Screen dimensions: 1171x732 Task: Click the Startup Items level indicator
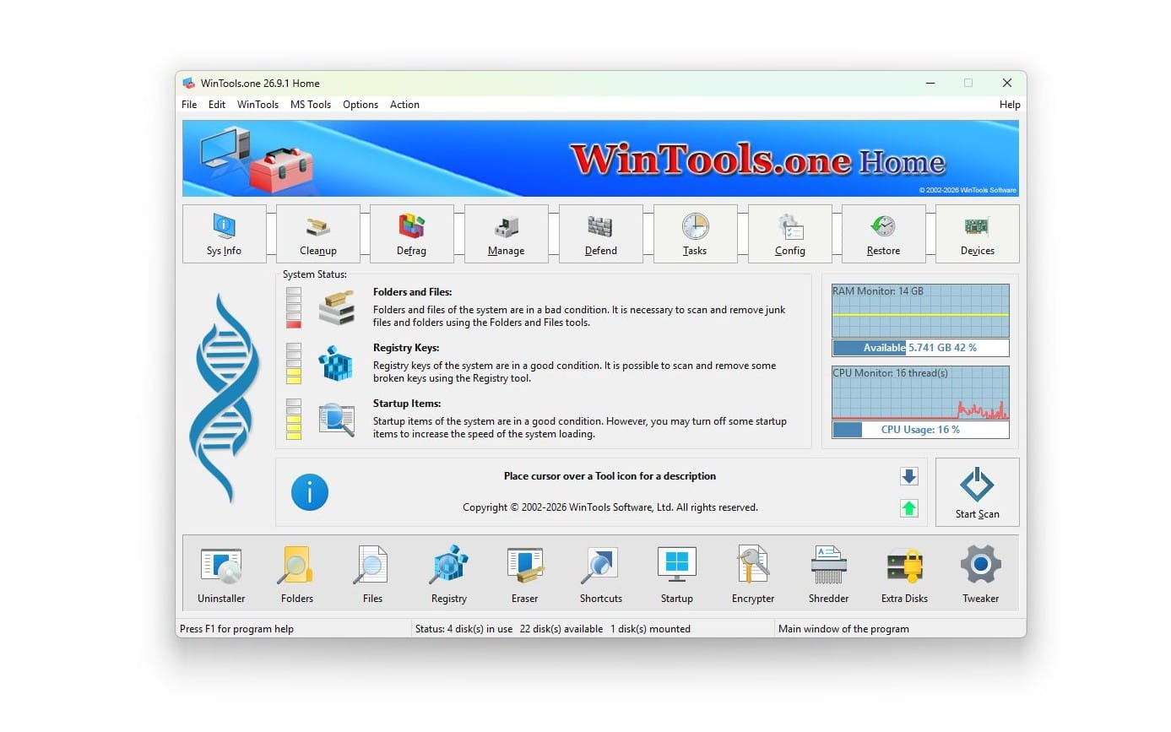coord(294,420)
